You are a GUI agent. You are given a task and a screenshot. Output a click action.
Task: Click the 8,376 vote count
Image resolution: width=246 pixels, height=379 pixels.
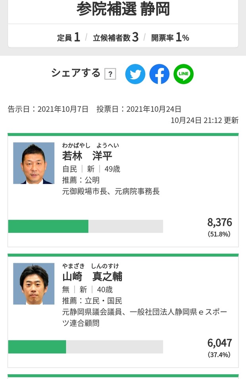point(219,222)
